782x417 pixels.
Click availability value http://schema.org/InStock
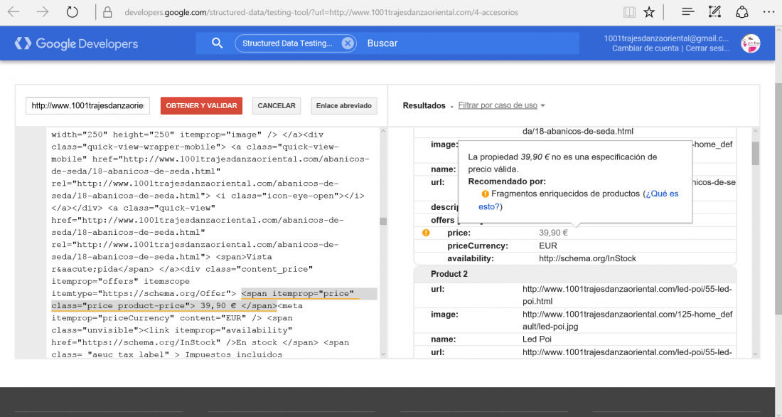(587, 259)
